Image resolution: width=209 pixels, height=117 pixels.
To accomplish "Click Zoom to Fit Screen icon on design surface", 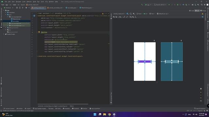I will (x=201, y=101).
